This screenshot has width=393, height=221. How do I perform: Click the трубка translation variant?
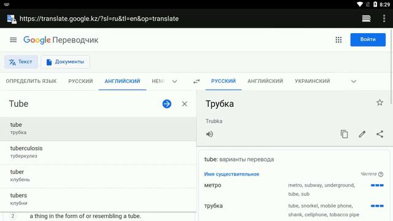pos(213,206)
